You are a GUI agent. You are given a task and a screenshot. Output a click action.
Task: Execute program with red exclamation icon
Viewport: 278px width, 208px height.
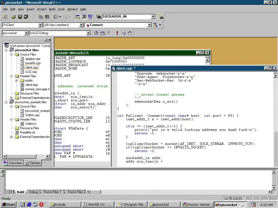coord(117,33)
